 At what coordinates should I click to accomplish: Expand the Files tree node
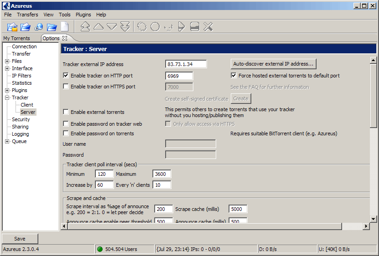[x=7, y=61]
